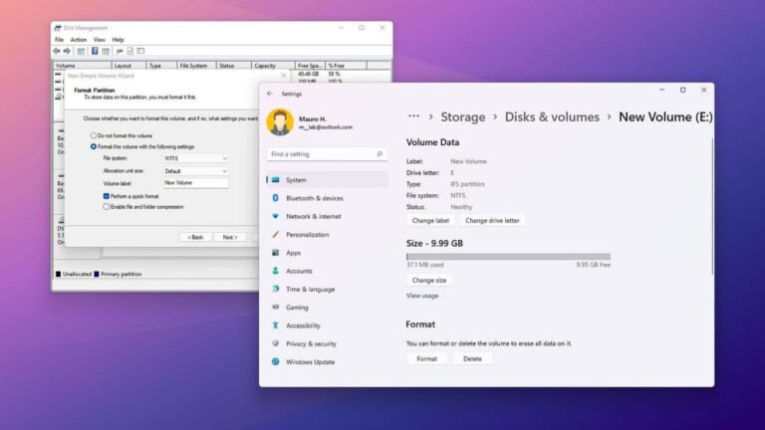Click the Change drive letter button
Viewport: 765px width, 430px height.
click(x=492, y=220)
